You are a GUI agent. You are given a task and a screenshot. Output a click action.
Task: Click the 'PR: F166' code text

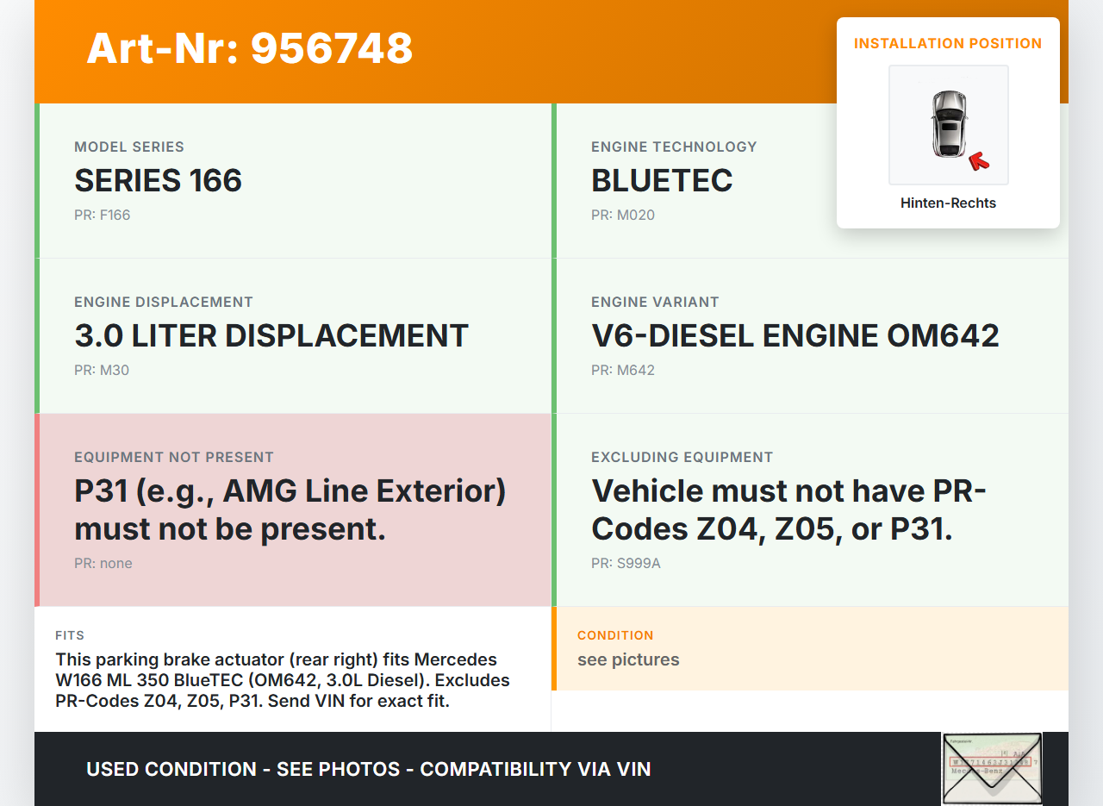click(103, 216)
